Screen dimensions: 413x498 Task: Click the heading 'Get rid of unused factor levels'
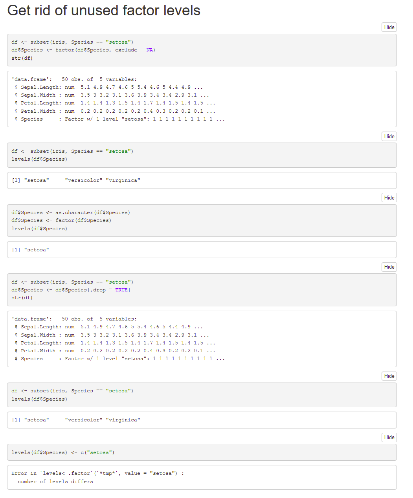coord(104,11)
